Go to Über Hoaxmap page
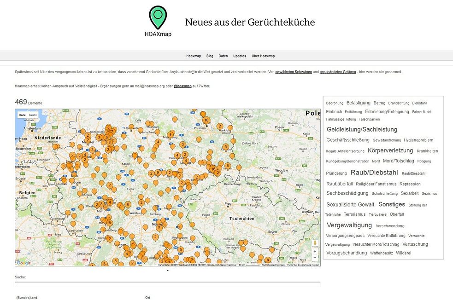This screenshot has width=453, height=300. tap(263, 56)
